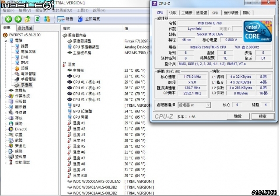280x196 pixels.
Task: Switch to SPD tab in CPU-Z
Action: click(215, 13)
